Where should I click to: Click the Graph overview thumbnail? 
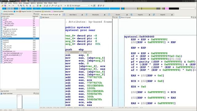click(x=20, y=102)
